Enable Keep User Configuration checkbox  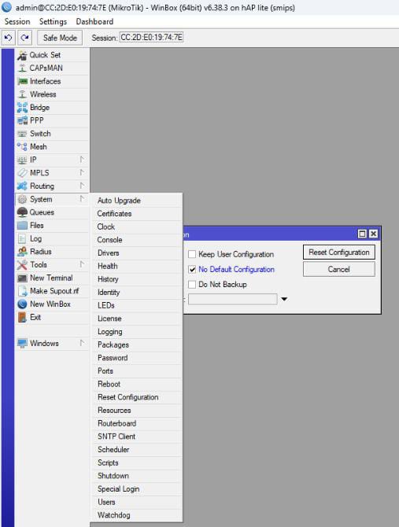[192, 254]
